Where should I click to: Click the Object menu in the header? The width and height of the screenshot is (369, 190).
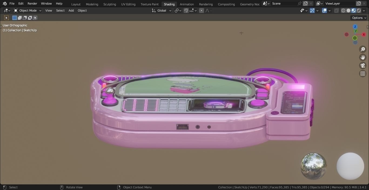pyautogui.click(x=82, y=11)
